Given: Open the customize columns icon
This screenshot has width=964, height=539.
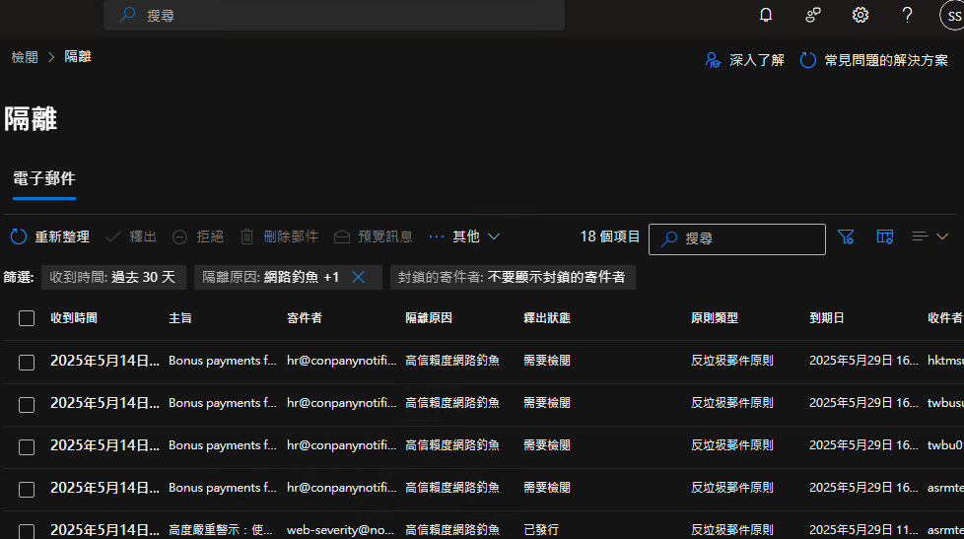Looking at the screenshot, I should point(885,236).
